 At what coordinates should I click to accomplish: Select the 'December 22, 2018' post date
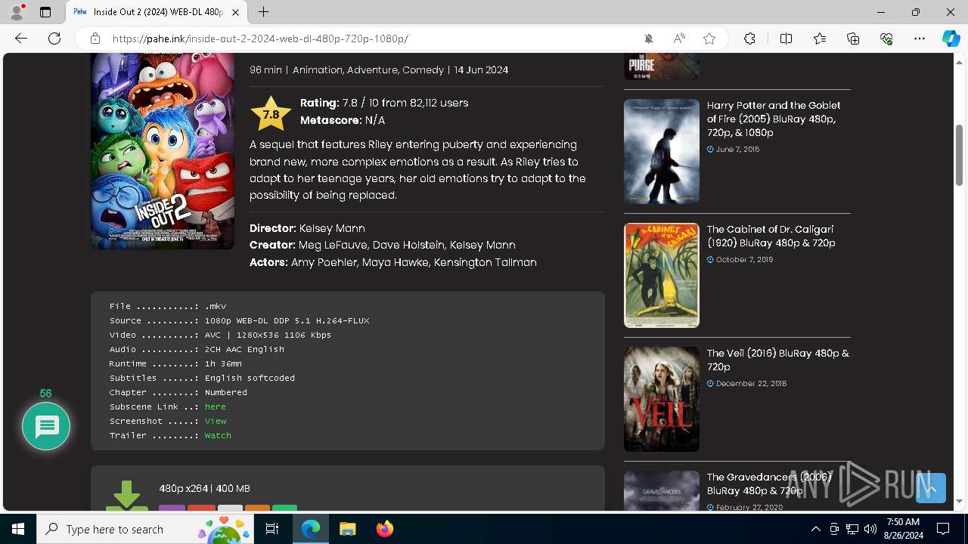[751, 384]
